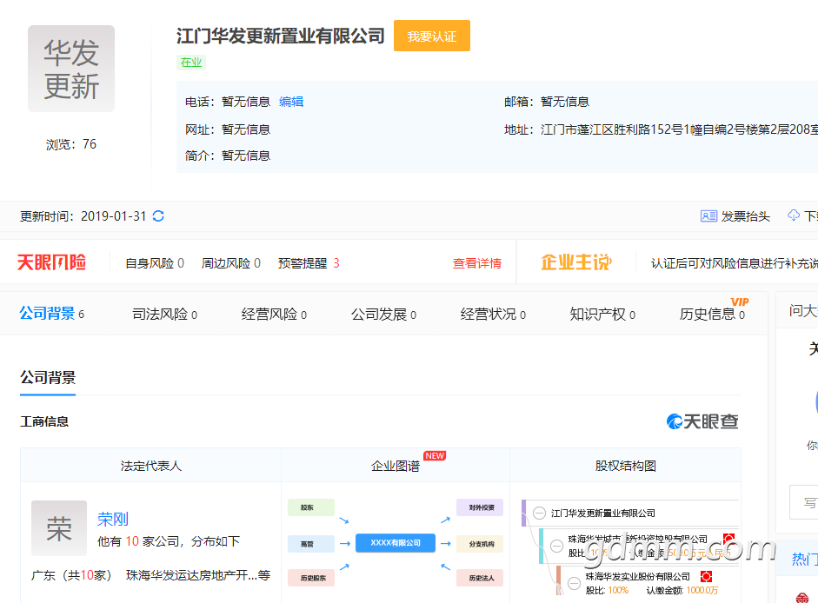This screenshot has width=818, height=603.
Task: Open the 历史信息 VIP tab
Action: pos(712,314)
